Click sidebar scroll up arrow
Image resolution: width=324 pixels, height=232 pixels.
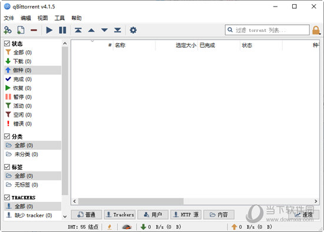coord(65,43)
